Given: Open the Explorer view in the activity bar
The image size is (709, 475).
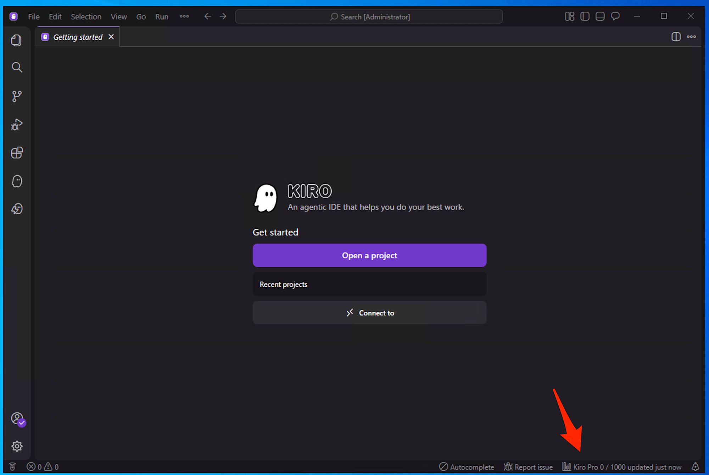Looking at the screenshot, I should coord(16,40).
